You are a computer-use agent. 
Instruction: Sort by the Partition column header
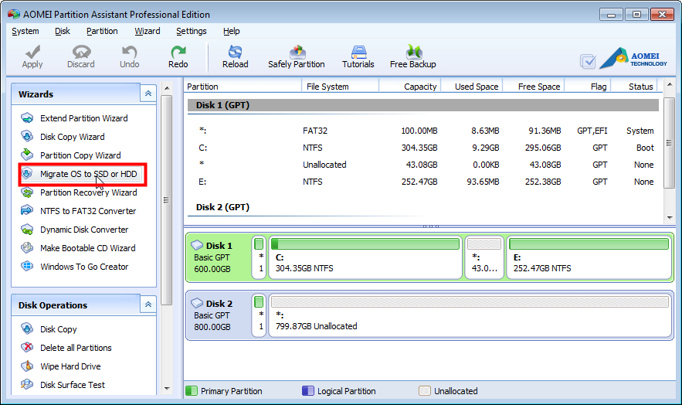pos(243,86)
